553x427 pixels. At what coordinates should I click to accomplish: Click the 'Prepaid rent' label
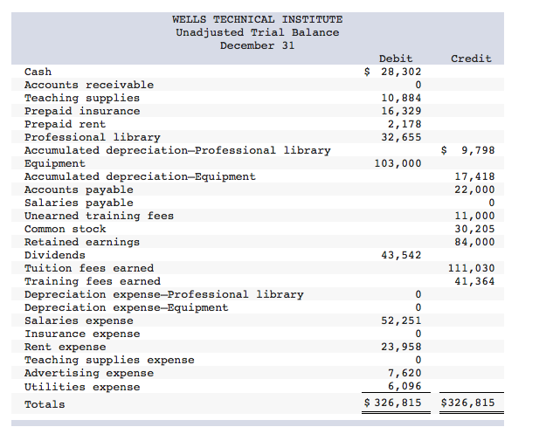(x=65, y=124)
